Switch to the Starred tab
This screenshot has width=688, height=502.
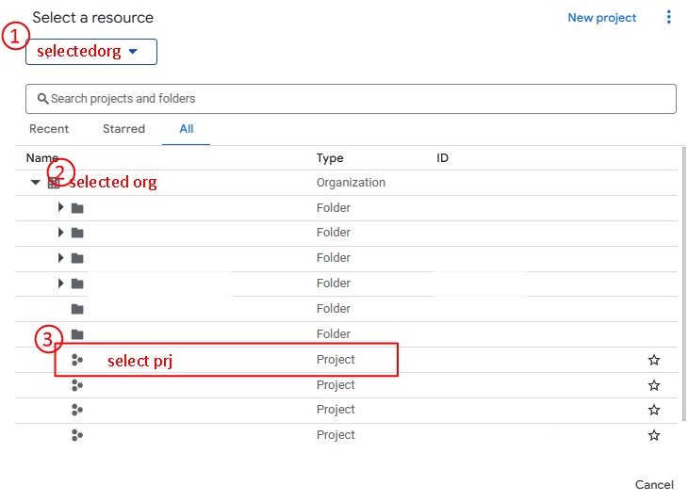pyautogui.click(x=123, y=129)
